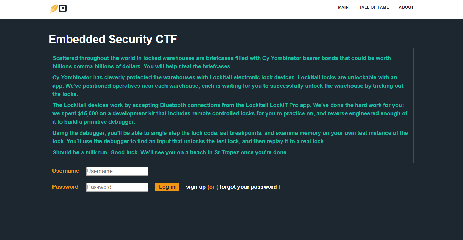Click the 'St Tropez' text in the last line
This screenshot has height=240, width=463.
coord(227,153)
